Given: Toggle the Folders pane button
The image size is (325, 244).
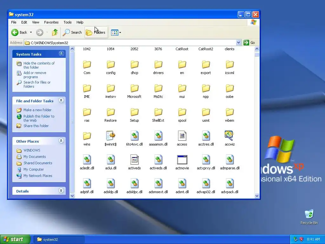Looking at the screenshot, I should [96, 32].
